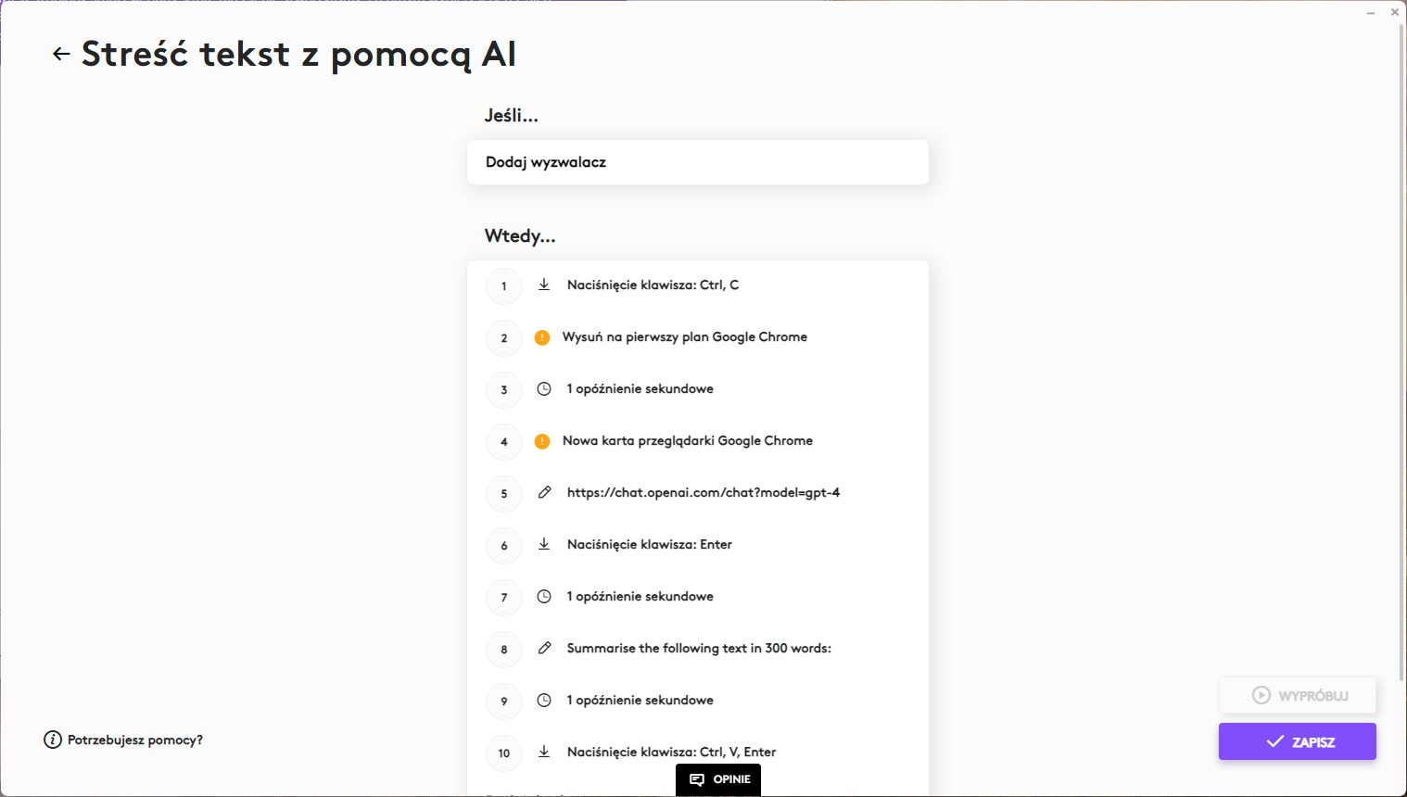Click warning icon beside Wysuń na pierwszy plan
This screenshot has height=797, width=1407.
(542, 337)
